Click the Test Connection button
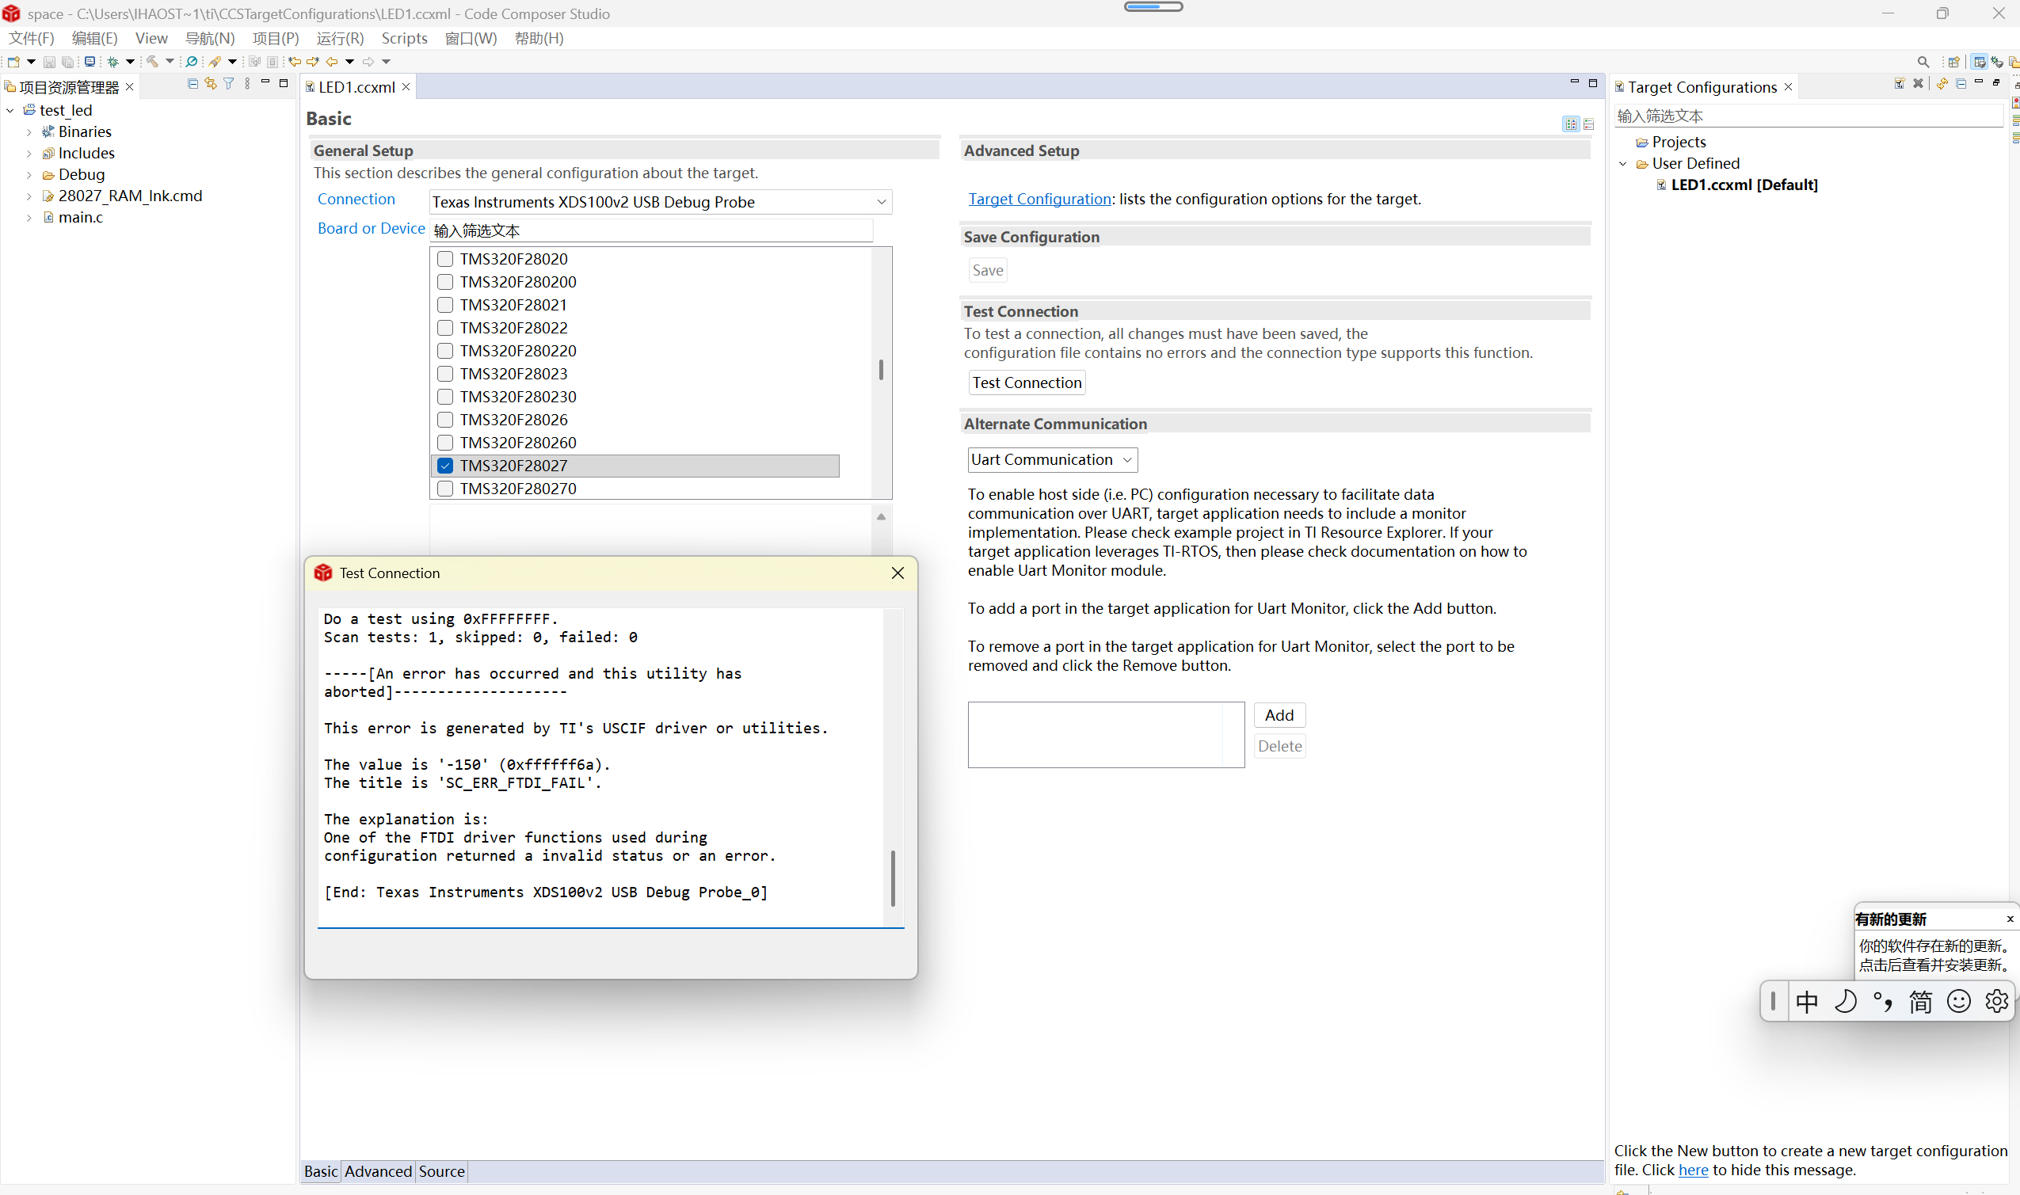Image resolution: width=2020 pixels, height=1195 pixels. [x=1026, y=382]
